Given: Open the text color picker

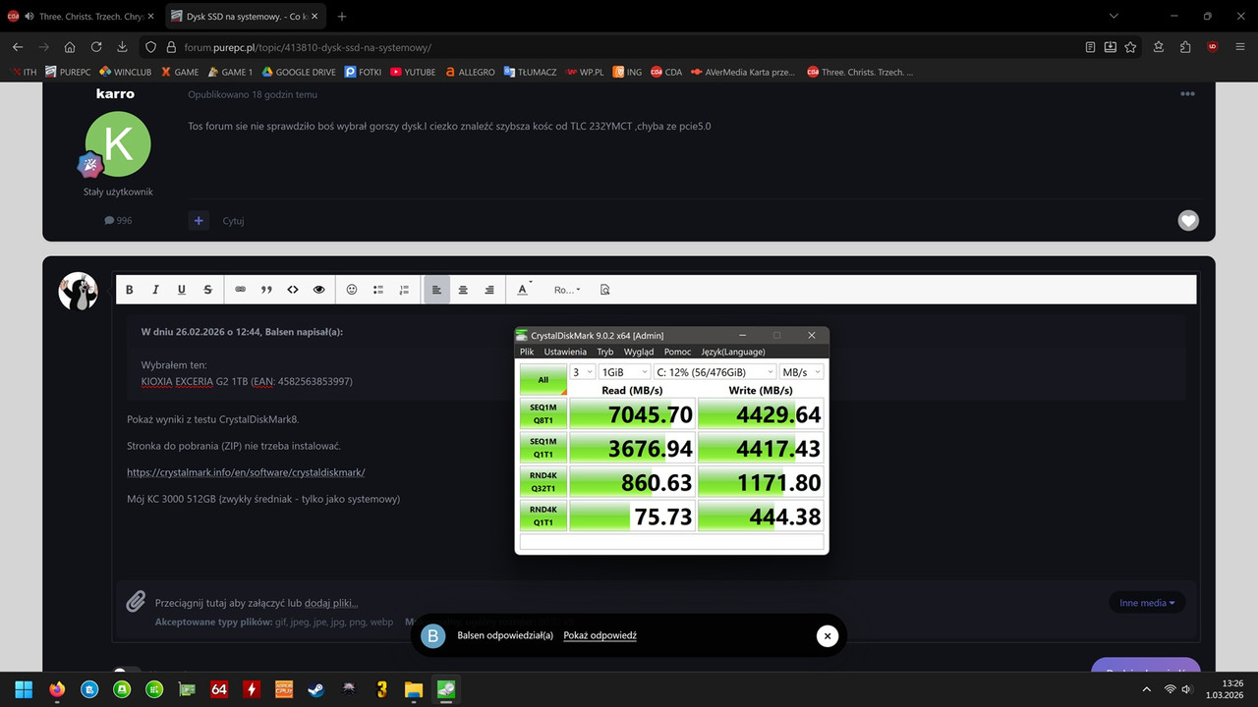Looking at the screenshot, I should [x=524, y=290].
